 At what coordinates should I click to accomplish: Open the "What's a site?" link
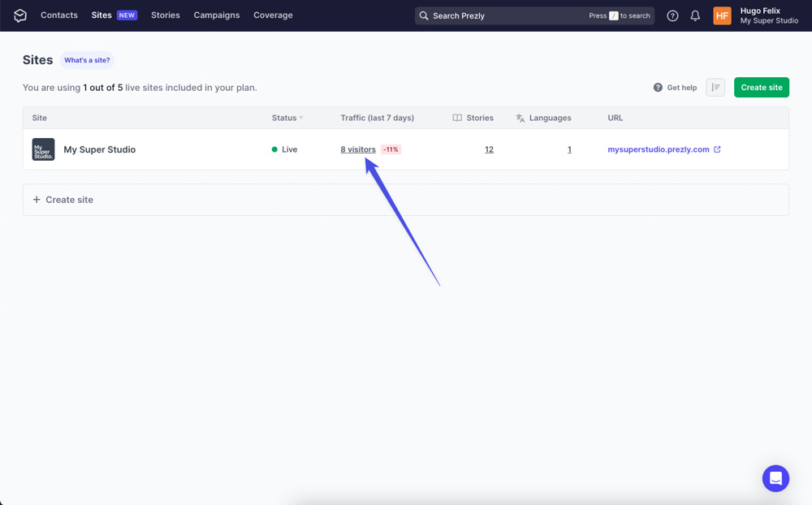click(87, 60)
